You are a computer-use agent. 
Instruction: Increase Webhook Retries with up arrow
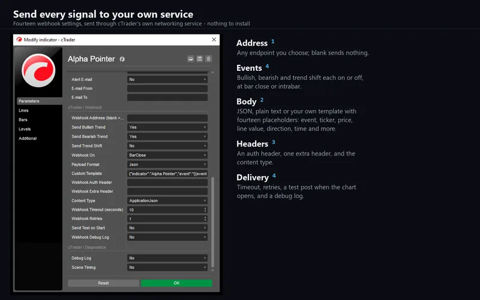click(205, 217)
